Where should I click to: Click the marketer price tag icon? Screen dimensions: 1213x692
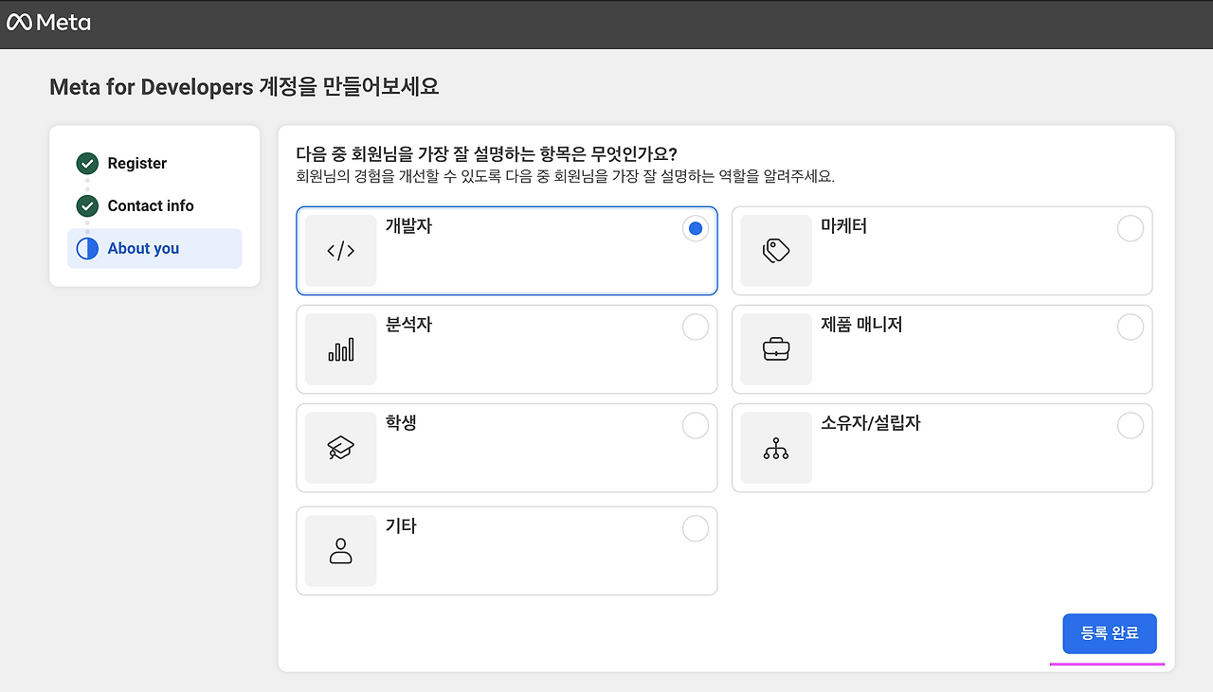776,251
